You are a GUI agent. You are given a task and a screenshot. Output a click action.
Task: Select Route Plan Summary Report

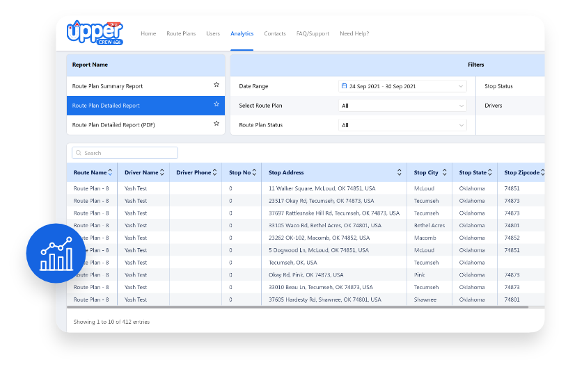pyautogui.click(x=145, y=86)
